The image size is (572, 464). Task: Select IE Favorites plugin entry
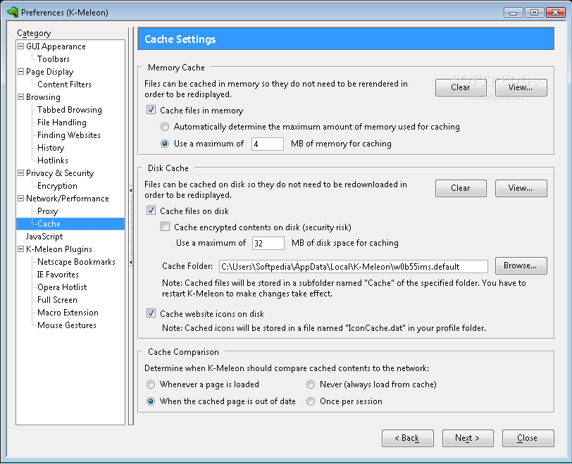coord(58,275)
